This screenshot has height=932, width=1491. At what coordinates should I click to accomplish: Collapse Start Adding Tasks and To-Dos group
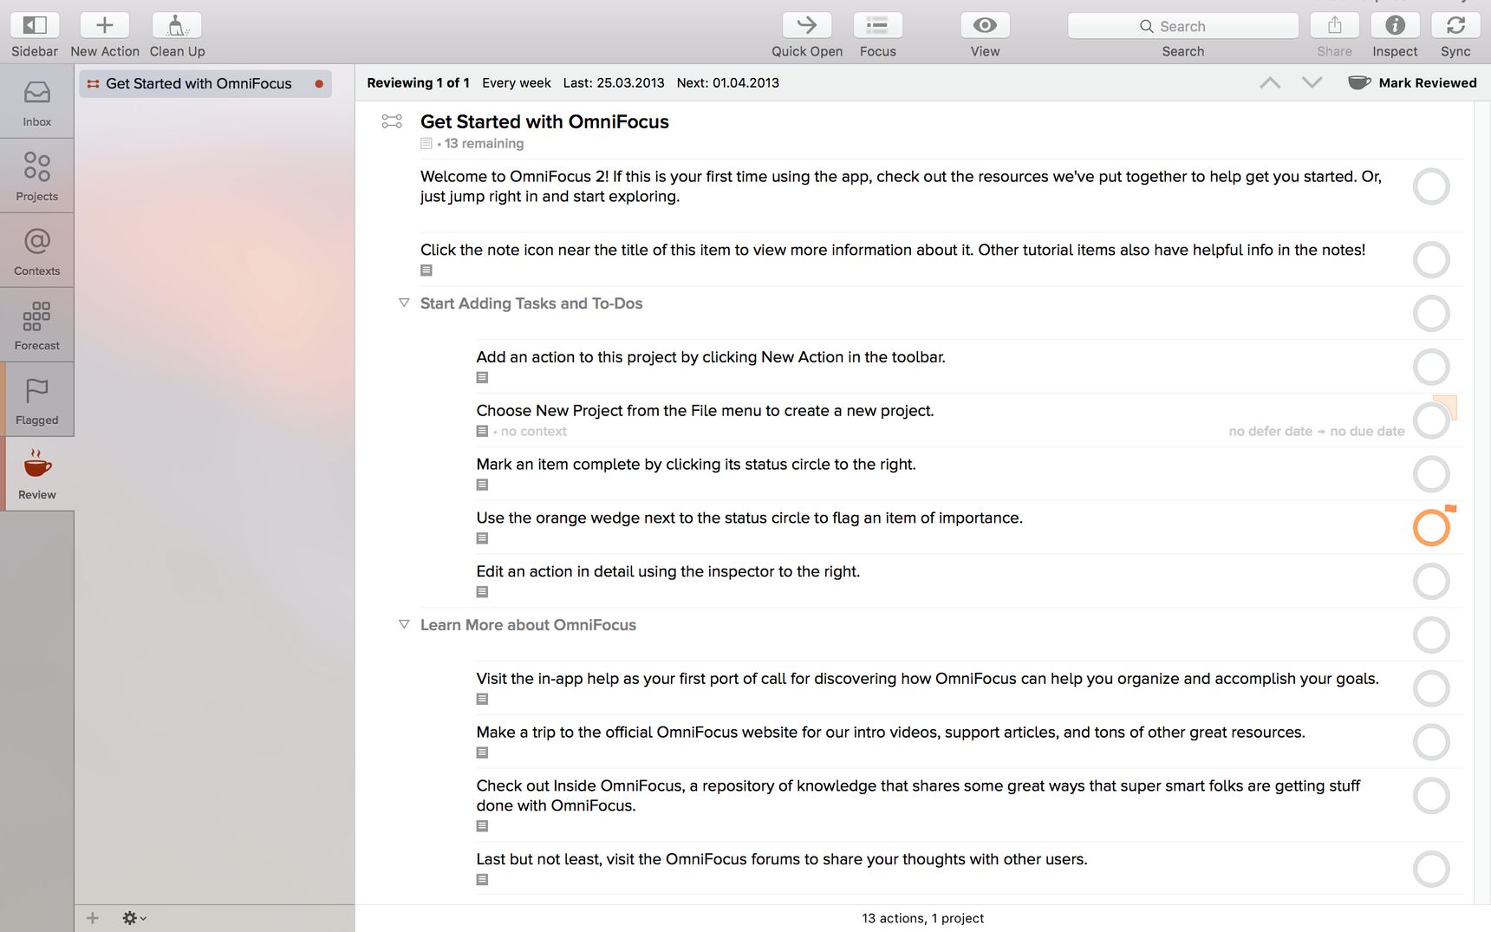(404, 303)
